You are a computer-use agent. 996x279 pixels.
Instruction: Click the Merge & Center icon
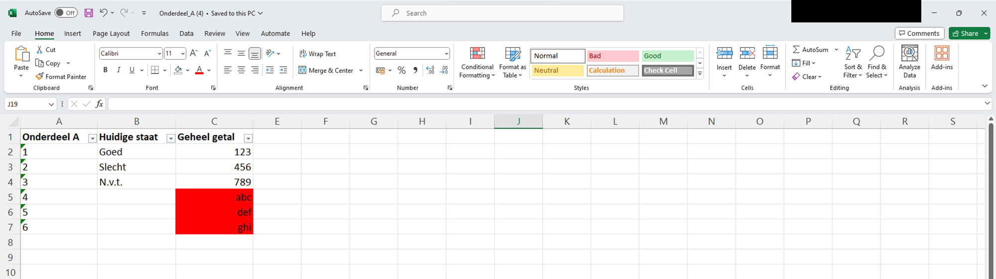[302, 70]
